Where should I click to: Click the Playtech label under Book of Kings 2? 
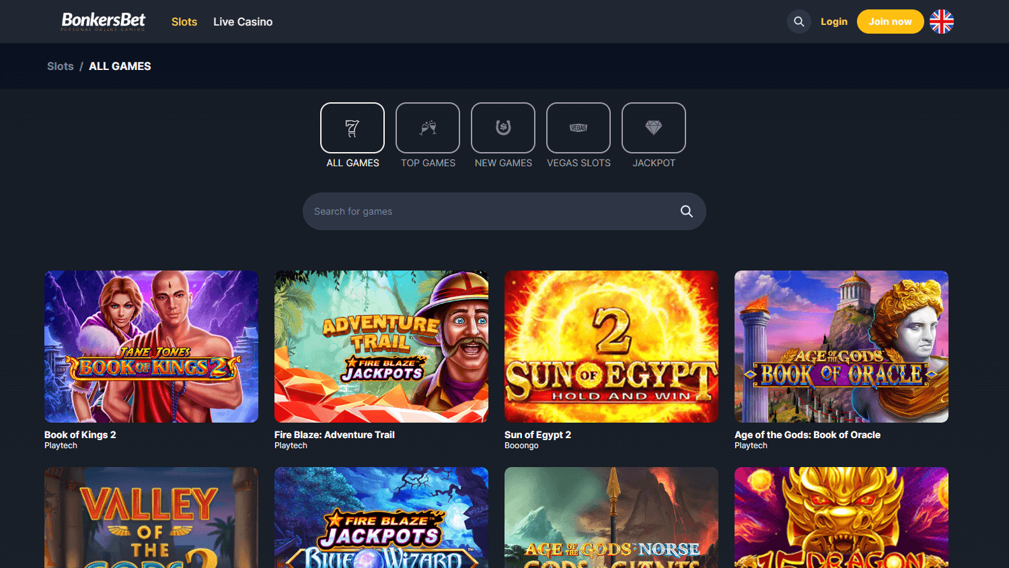click(61, 445)
